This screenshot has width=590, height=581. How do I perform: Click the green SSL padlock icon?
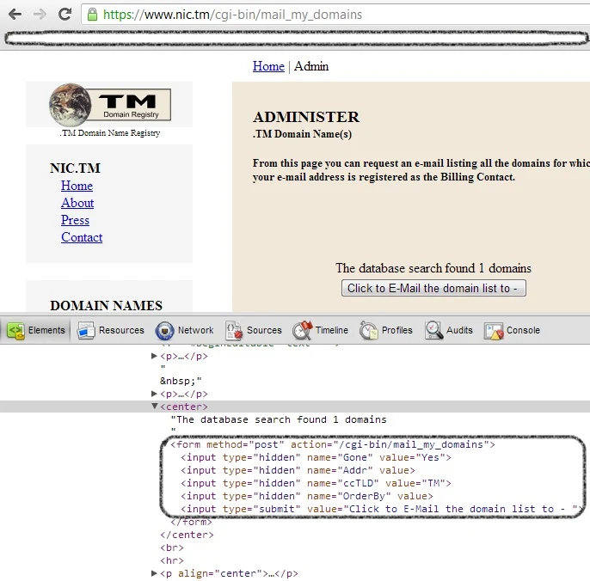point(92,15)
